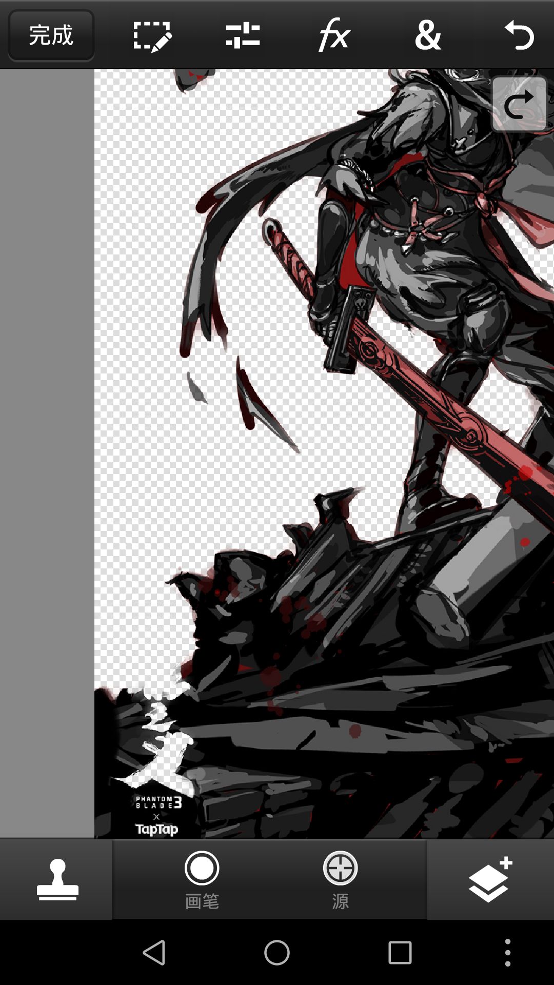
Task: Open the adjustments sliders icon
Action: pyautogui.click(x=243, y=35)
